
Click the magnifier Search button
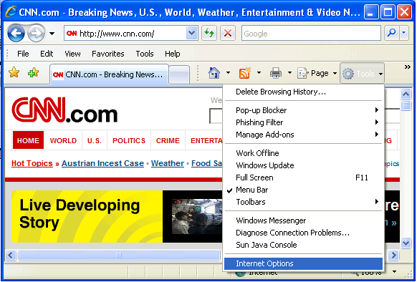(391, 33)
